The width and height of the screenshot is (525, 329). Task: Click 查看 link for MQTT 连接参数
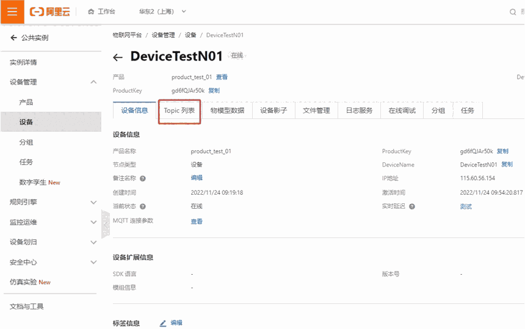(x=197, y=222)
